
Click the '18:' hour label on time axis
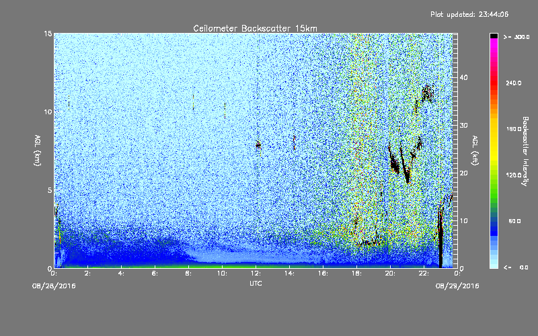(x=356, y=274)
